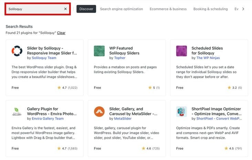Select the Discover tab

coord(86,9)
